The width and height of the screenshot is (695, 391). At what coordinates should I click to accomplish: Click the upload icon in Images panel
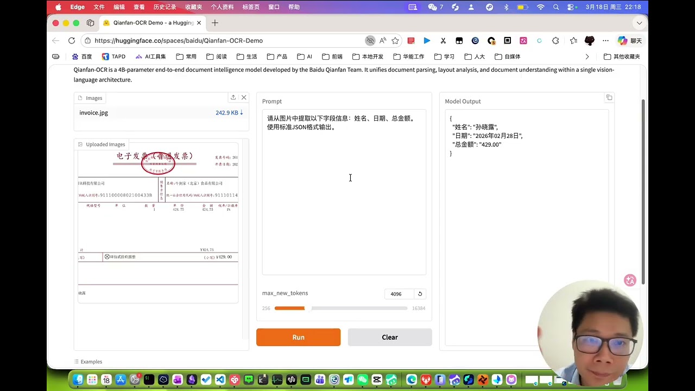[233, 98]
